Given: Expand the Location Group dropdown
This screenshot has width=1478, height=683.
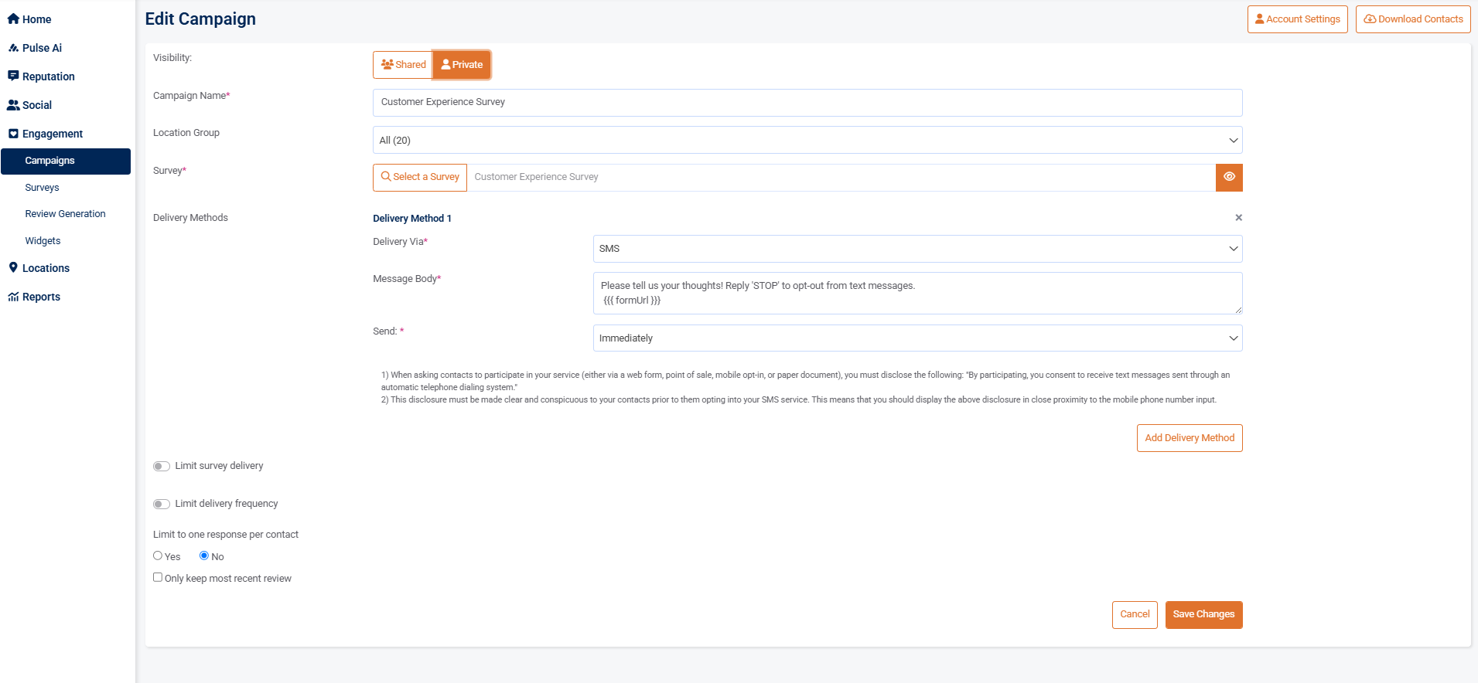Looking at the screenshot, I should coord(807,141).
